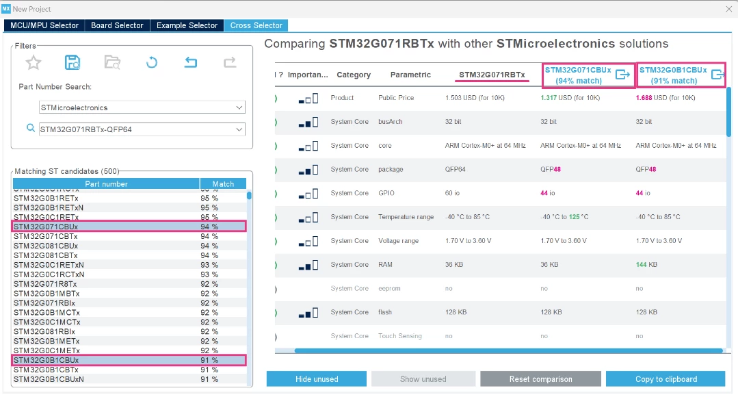Set importance level for the GPIO row
Image resolution: width=738 pixels, height=397 pixels.
[x=308, y=194]
